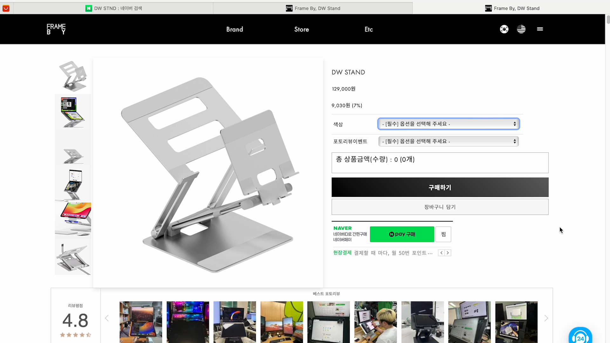Screen dimensions: 610x343
Task: Click the soccer-ball globe icon in header
Action: coord(504,29)
